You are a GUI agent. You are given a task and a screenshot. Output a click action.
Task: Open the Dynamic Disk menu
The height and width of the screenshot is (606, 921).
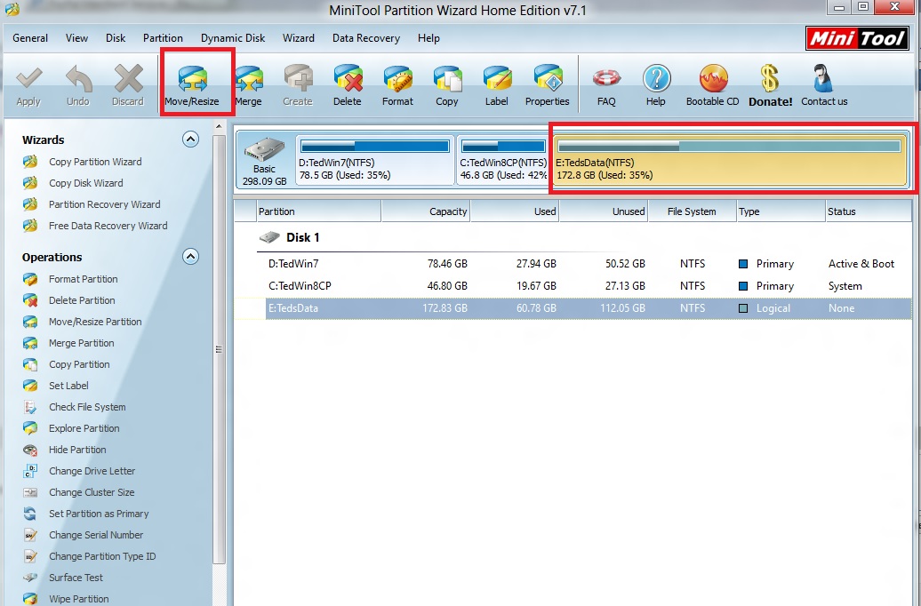point(233,38)
